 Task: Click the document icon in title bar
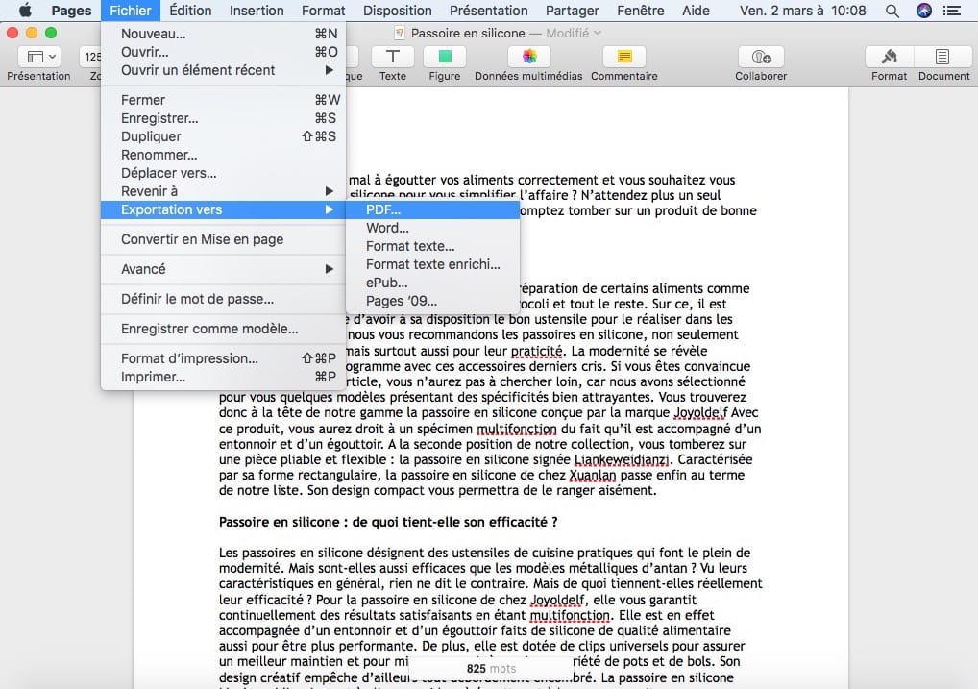click(400, 33)
